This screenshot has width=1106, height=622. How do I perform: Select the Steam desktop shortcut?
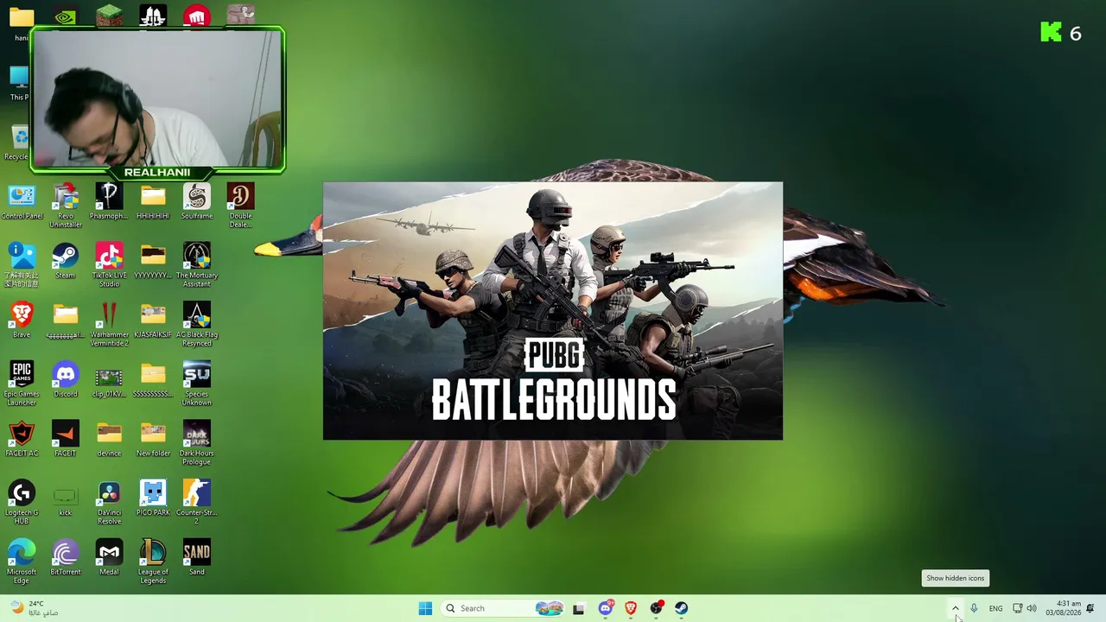[x=65, y=262]
